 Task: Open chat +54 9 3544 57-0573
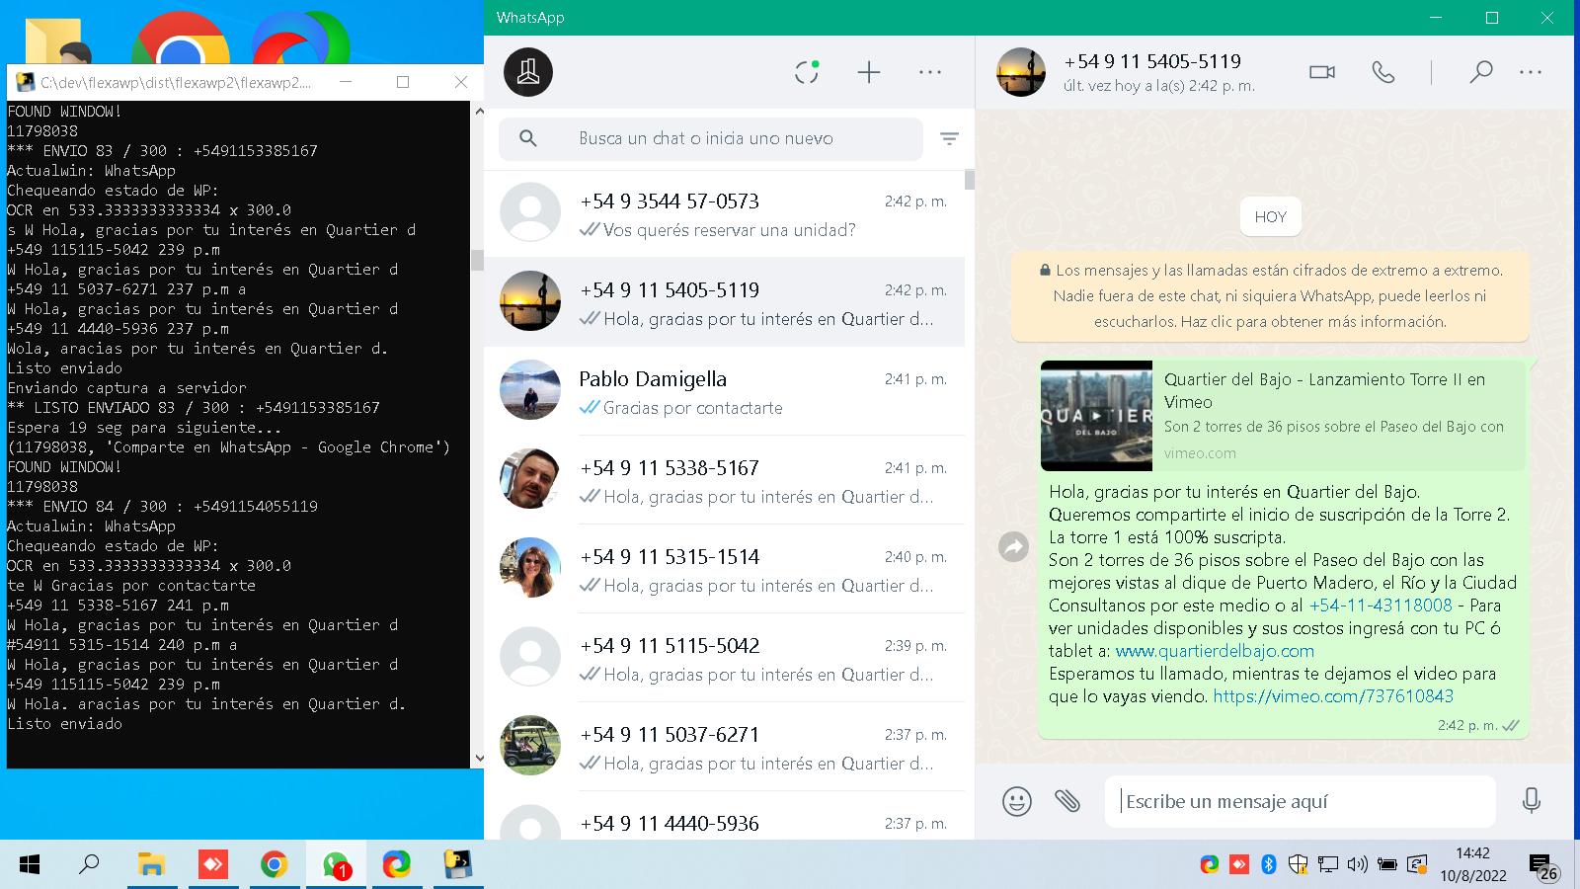(x=724, y=213)
